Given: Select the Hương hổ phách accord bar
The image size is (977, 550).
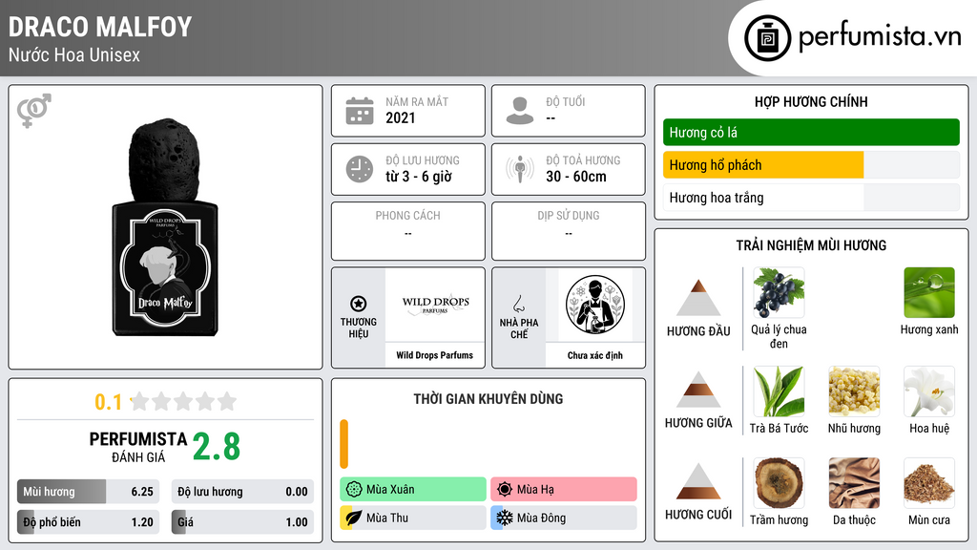Looking at the screenshot, I should click(x=811, y=165).
